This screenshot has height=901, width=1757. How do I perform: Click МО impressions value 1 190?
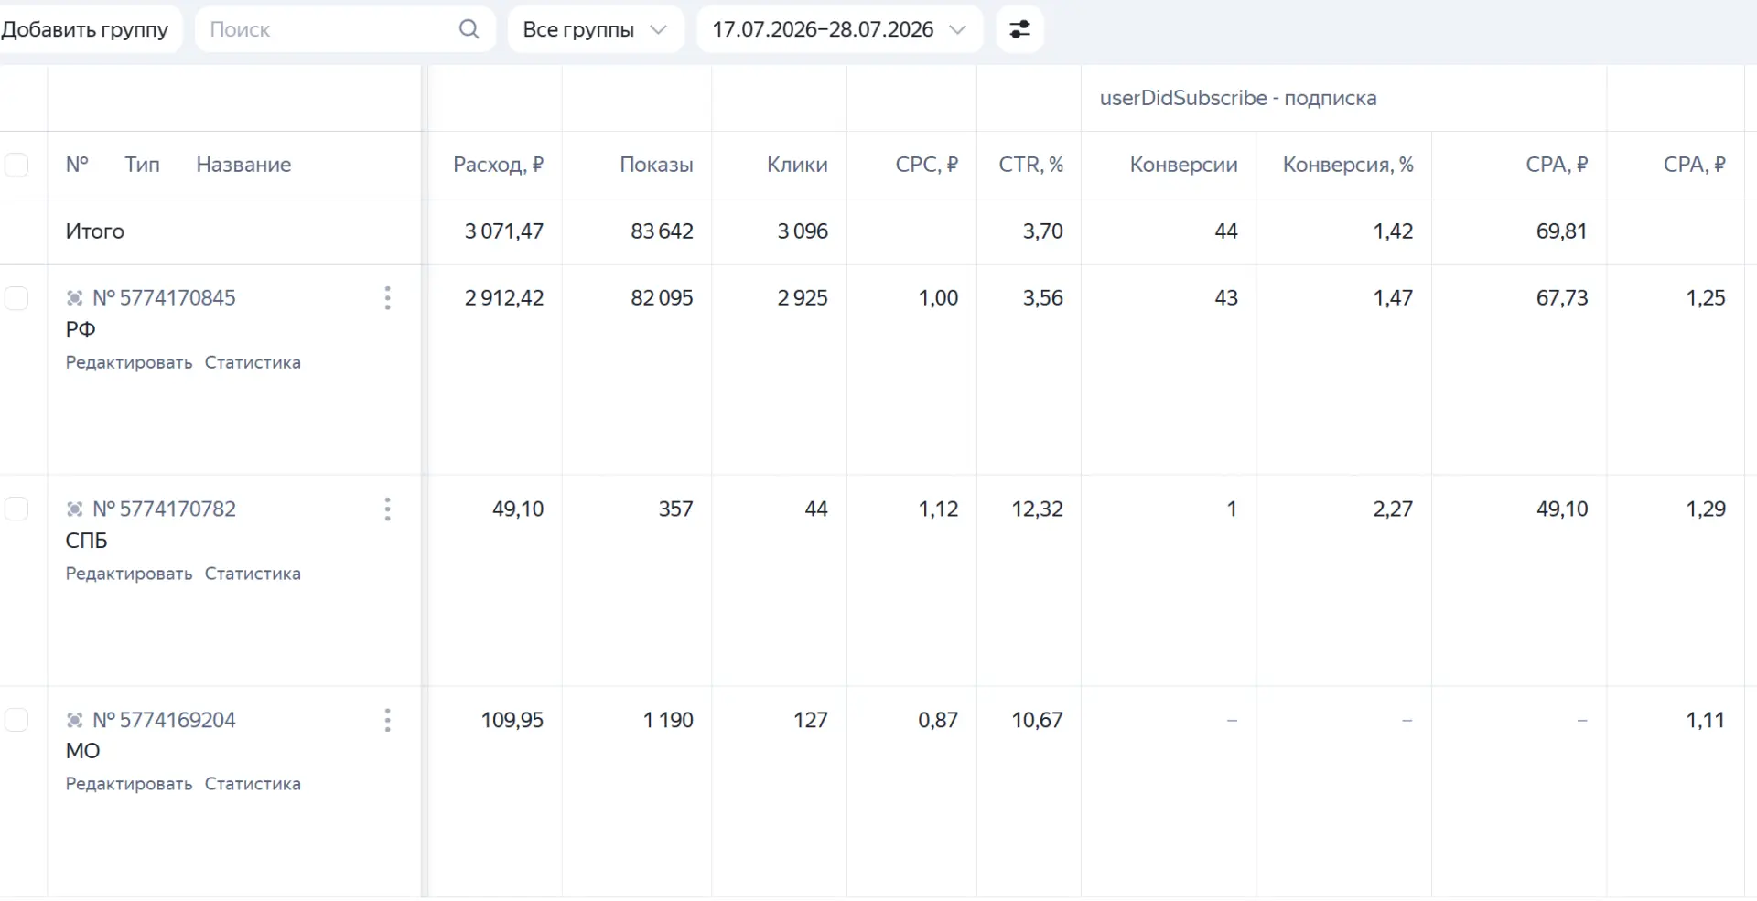pyautogui.click(x=668, y=721)
